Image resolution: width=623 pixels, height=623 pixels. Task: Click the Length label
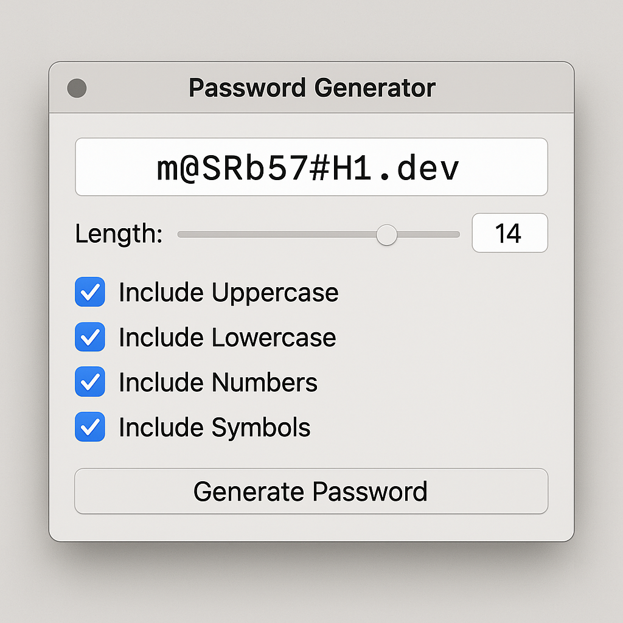[117, 234]
